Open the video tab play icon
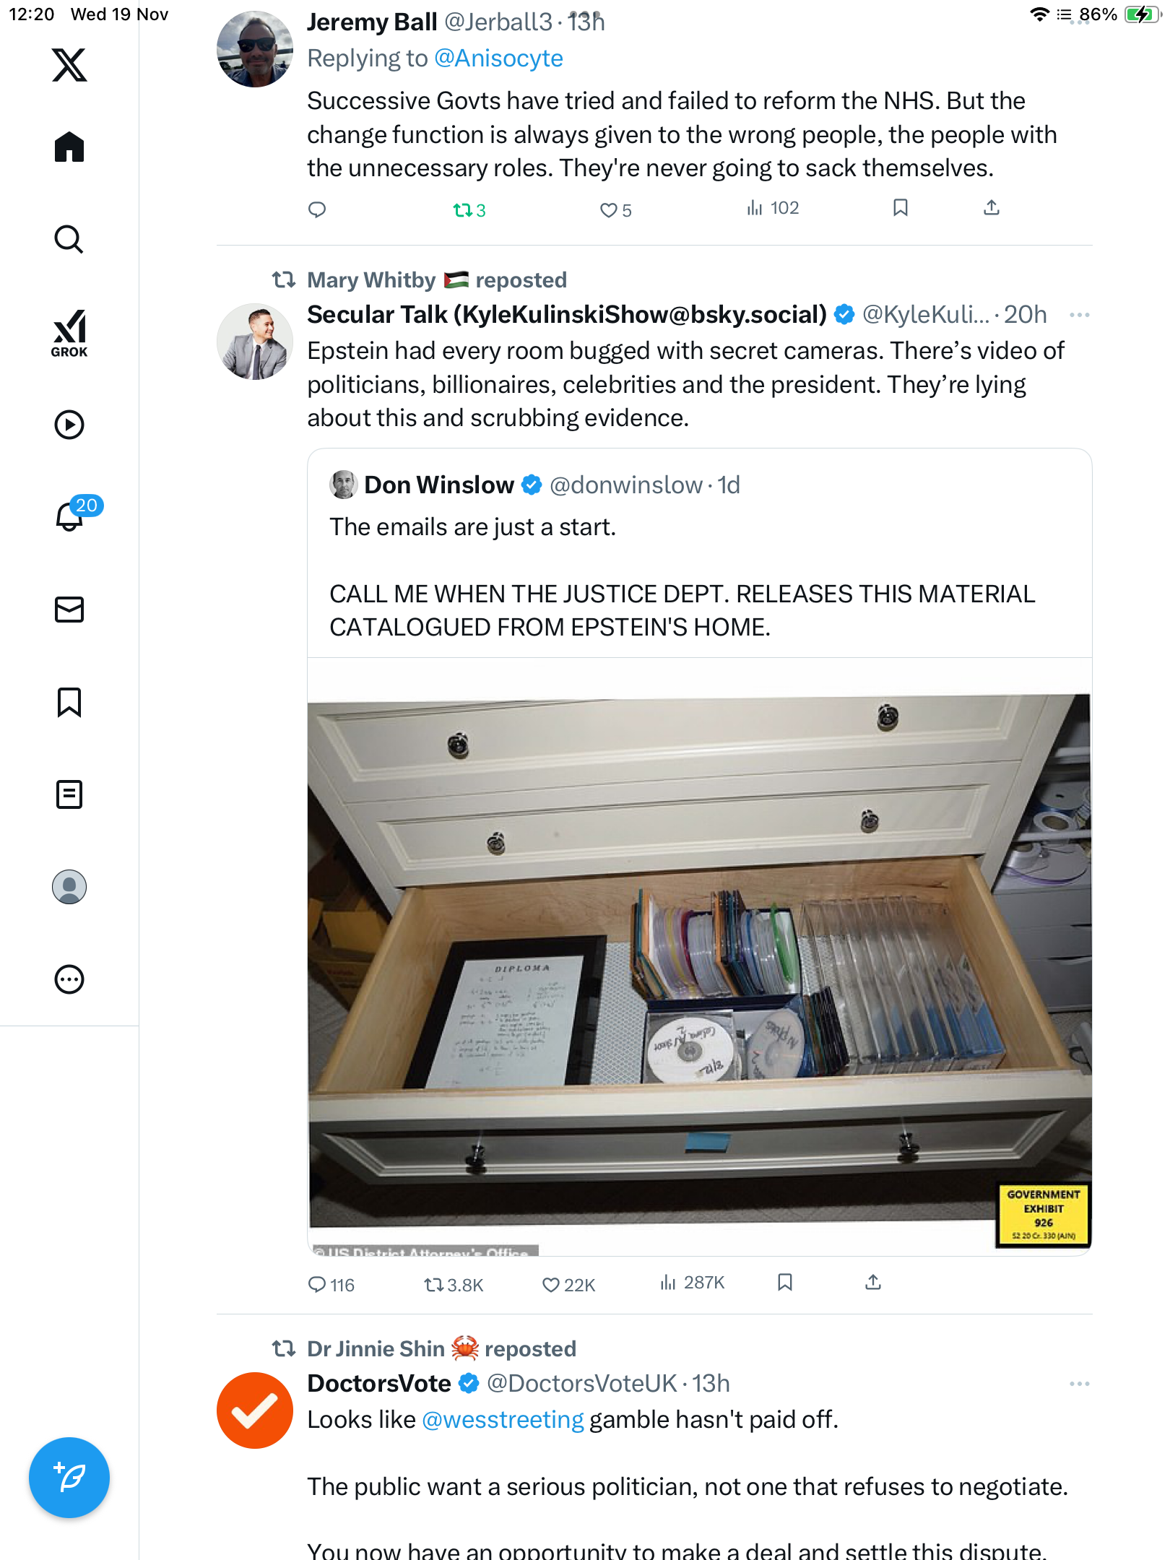1170x1560 pixels. point(69,425)
